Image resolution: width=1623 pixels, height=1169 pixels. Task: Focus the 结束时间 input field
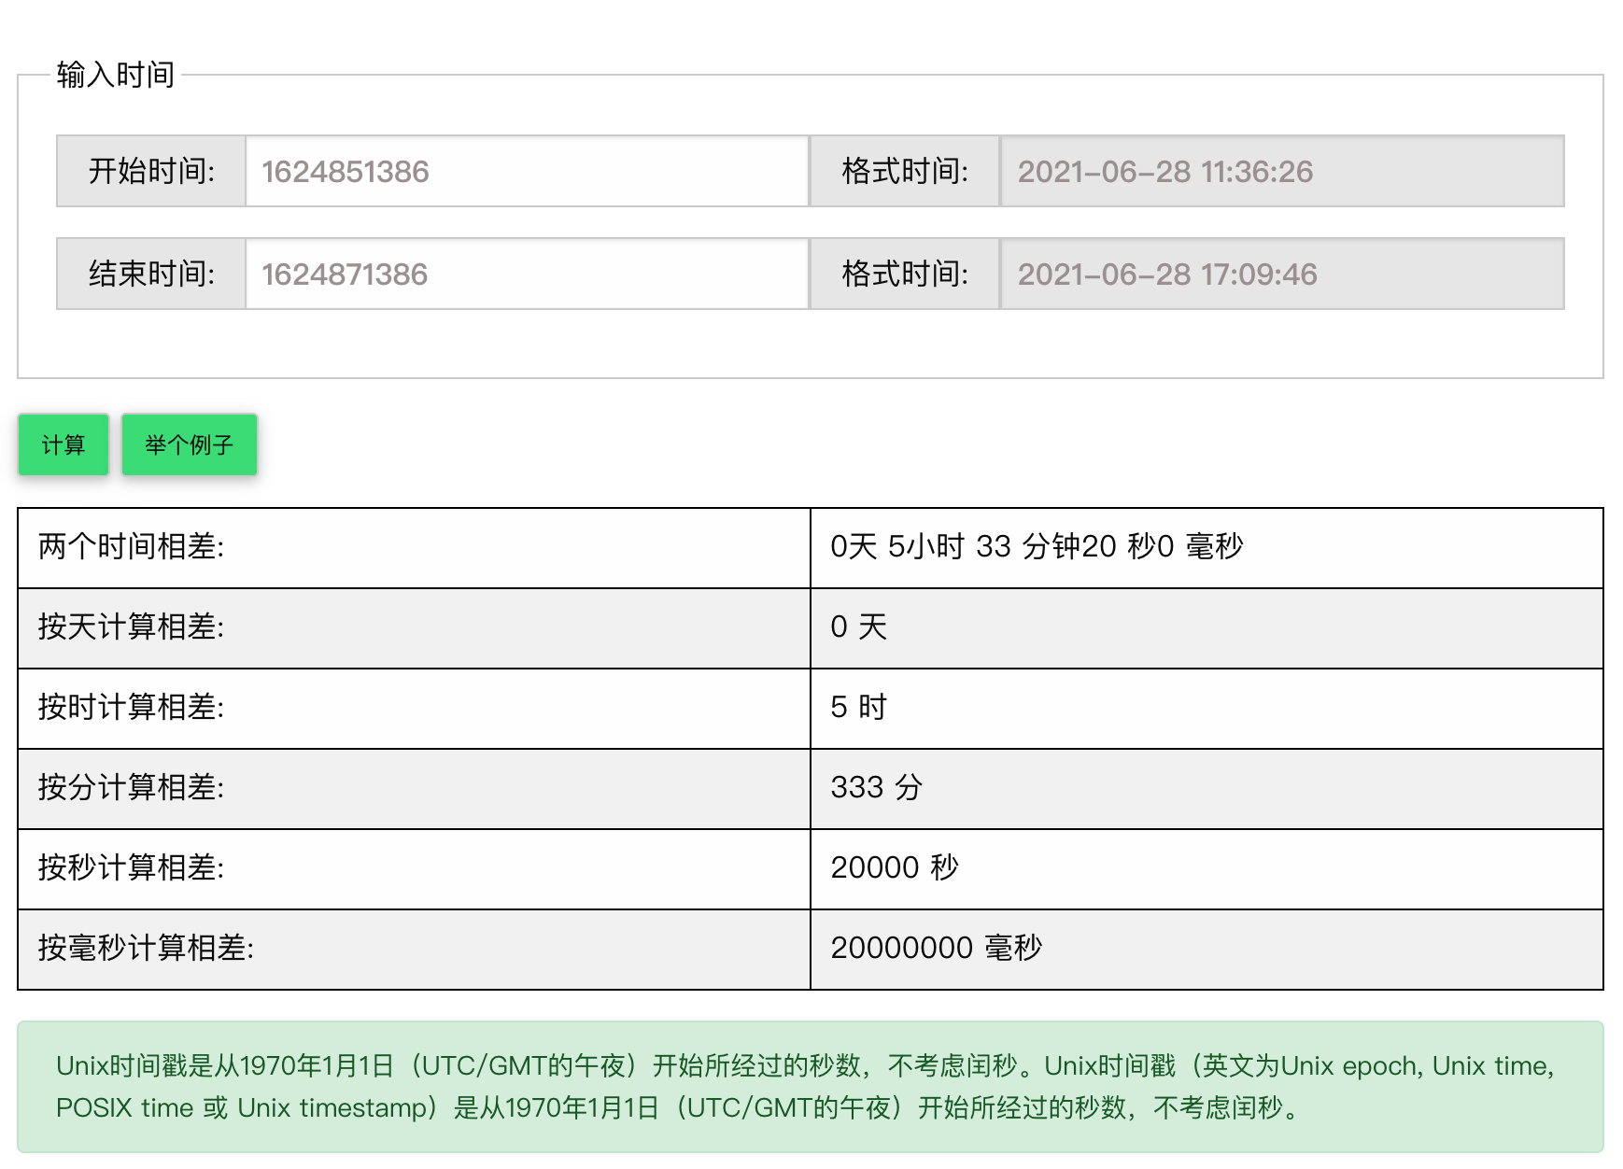click(527, 274)
